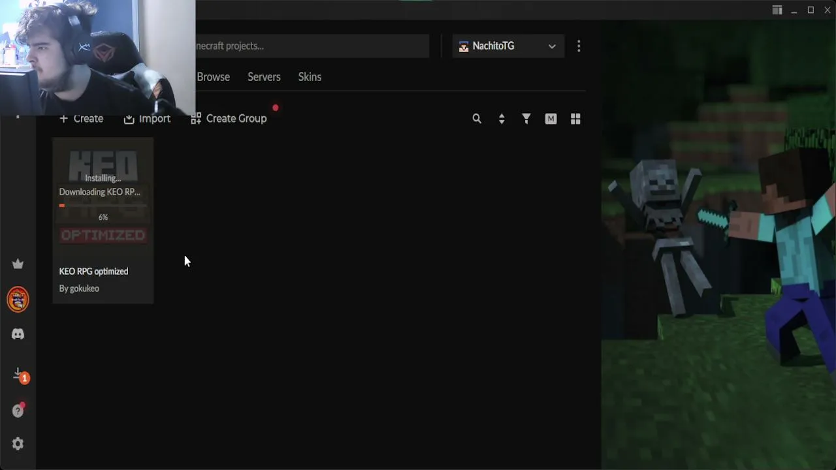Click the Create button

coord(82,119)
